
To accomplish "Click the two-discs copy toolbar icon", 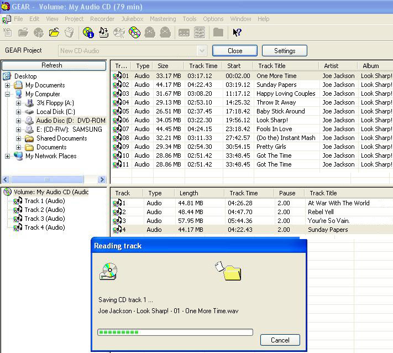I will [134, 33].
